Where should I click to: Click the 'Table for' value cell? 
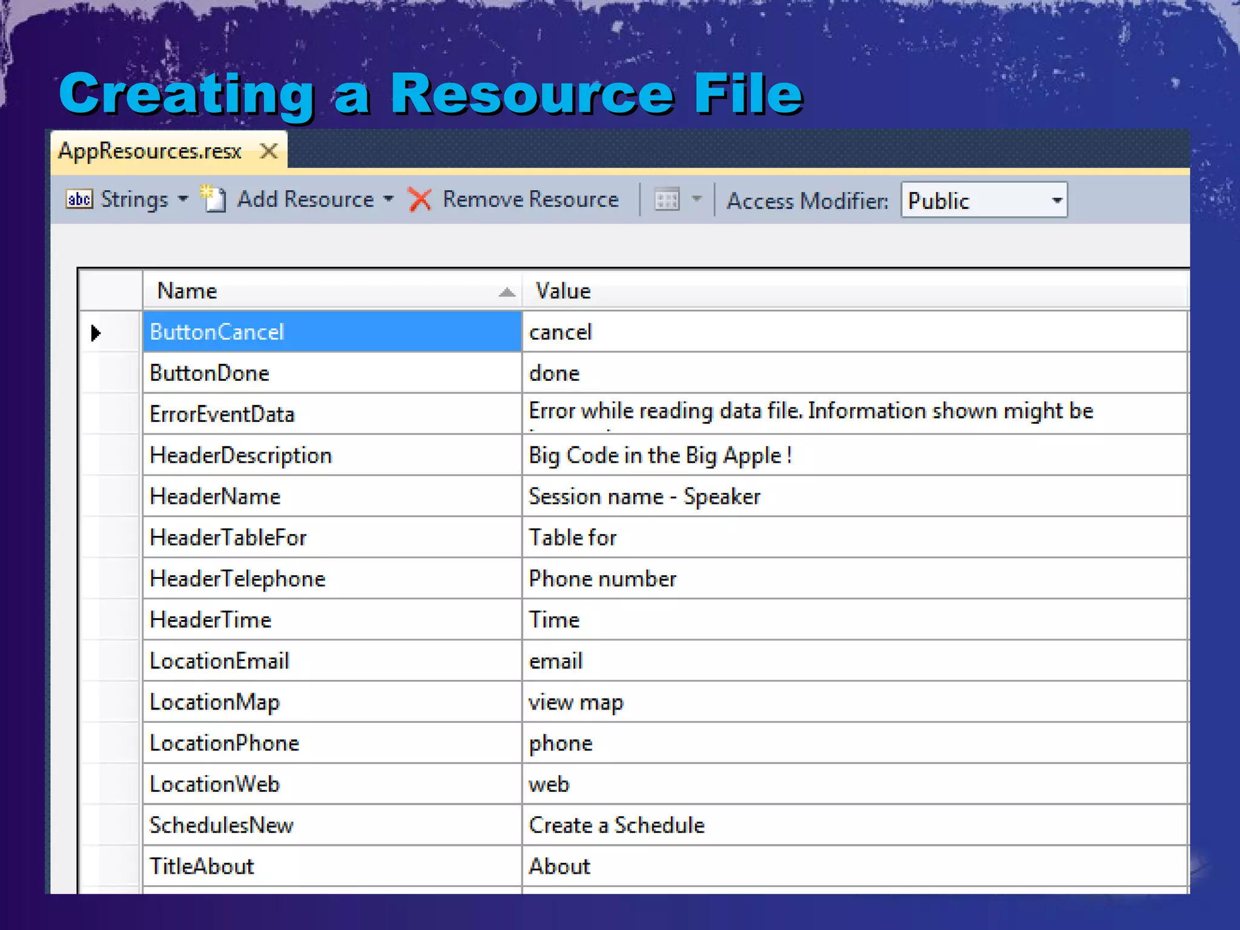(854, 538)
